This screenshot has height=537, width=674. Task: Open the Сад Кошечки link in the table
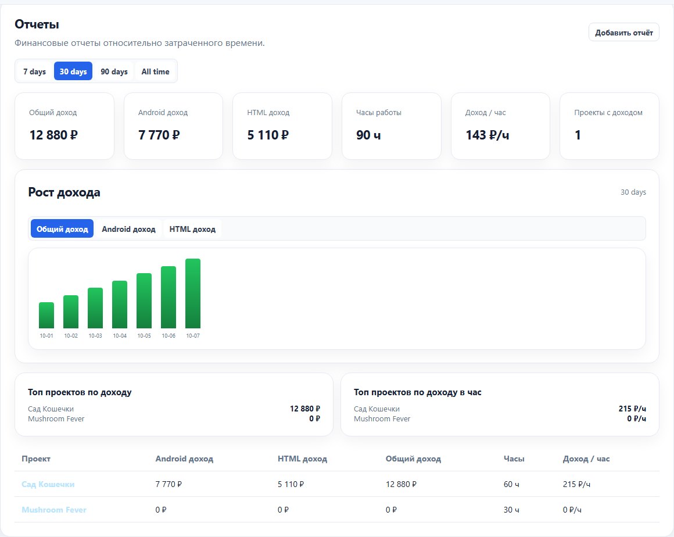coord(48,484)
